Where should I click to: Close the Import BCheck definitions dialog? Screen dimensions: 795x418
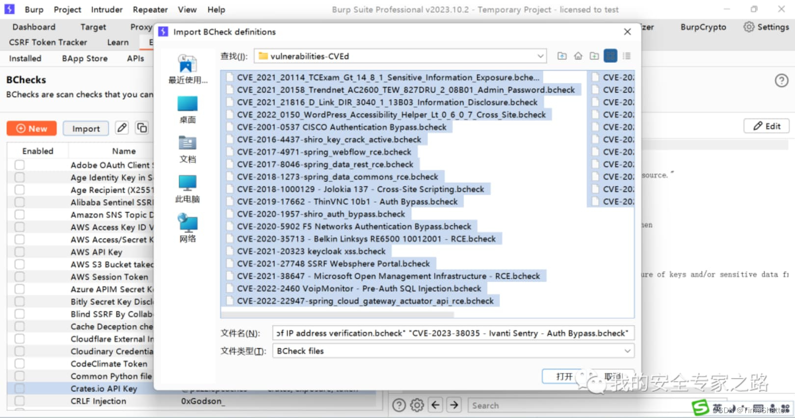pyautogui.click(x=627, y=32)
